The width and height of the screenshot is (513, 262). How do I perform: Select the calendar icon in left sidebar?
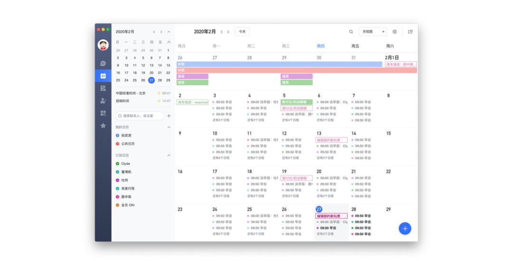(103, 76)
